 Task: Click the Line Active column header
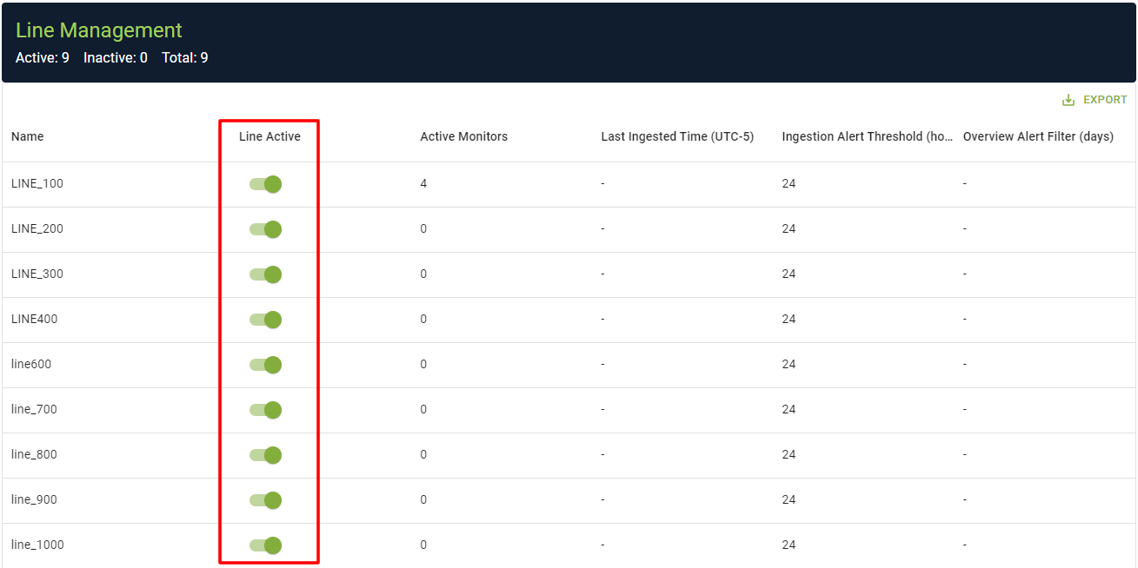pyautogui.click(x=270, y=136)
